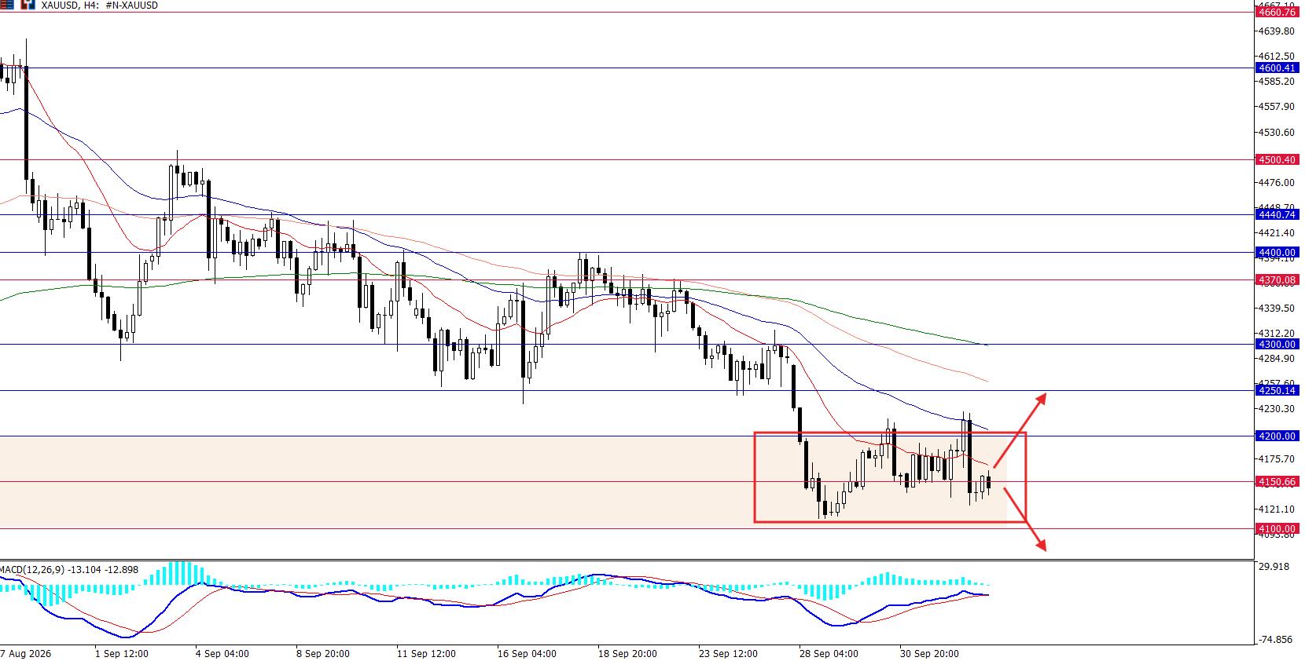
Task: Click the 4639.80 price scale value
Action: 1276,31
